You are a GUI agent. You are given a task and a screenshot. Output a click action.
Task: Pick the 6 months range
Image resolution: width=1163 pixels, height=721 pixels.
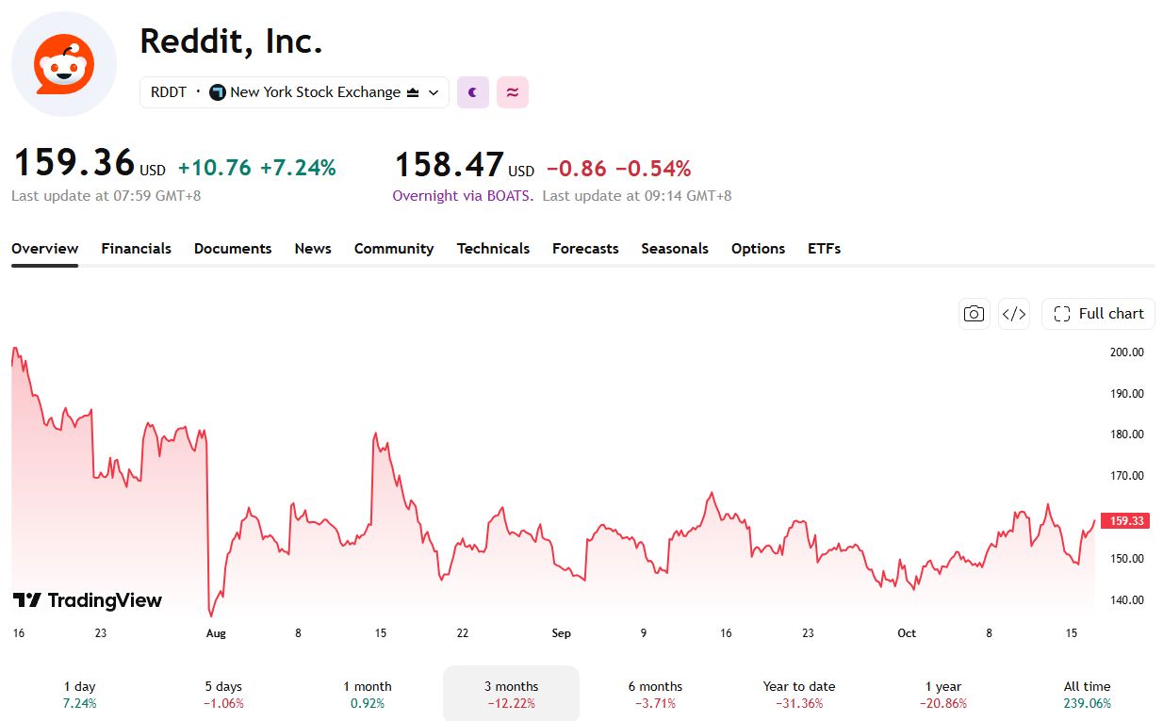(x=655, y=694)
